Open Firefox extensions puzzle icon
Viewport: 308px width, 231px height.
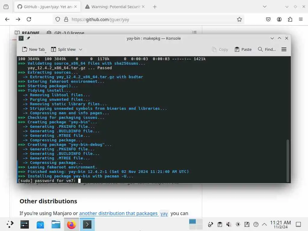point(290,19)
